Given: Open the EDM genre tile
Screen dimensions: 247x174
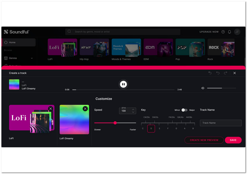Looking at the screenshot, I should 158,48.
